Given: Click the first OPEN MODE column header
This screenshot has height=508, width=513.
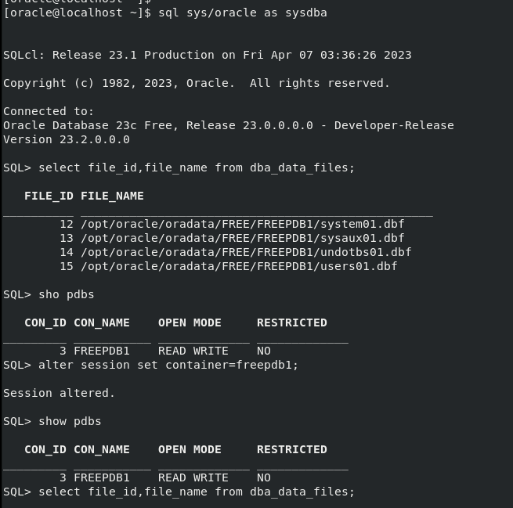Looking at the screenshot, I should click(x=190, y=323).
